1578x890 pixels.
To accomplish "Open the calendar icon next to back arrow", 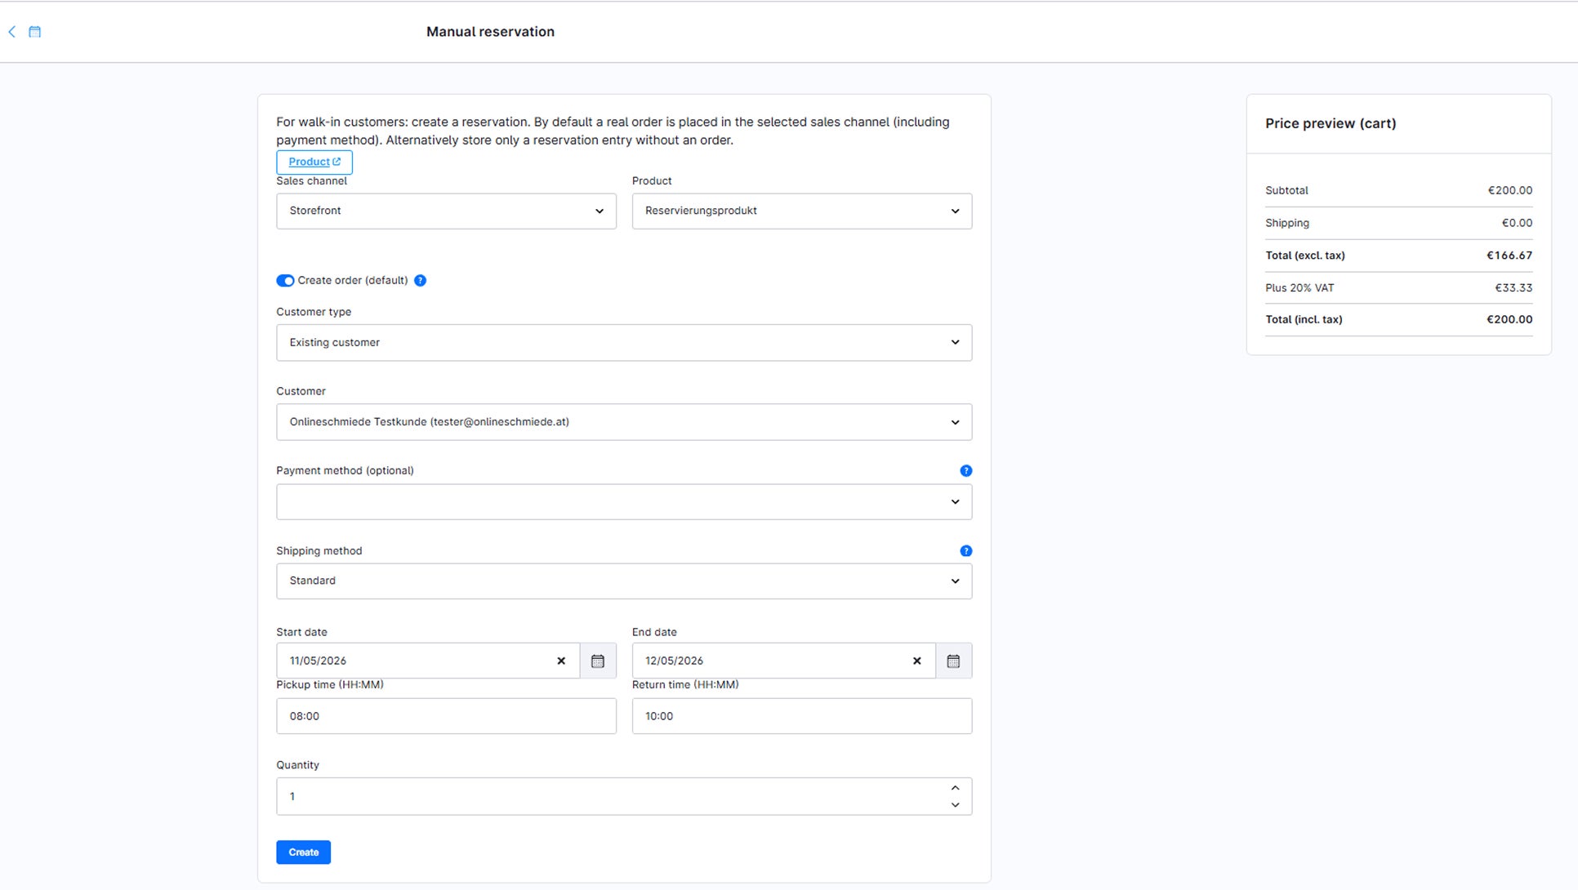I will (35, 32).
